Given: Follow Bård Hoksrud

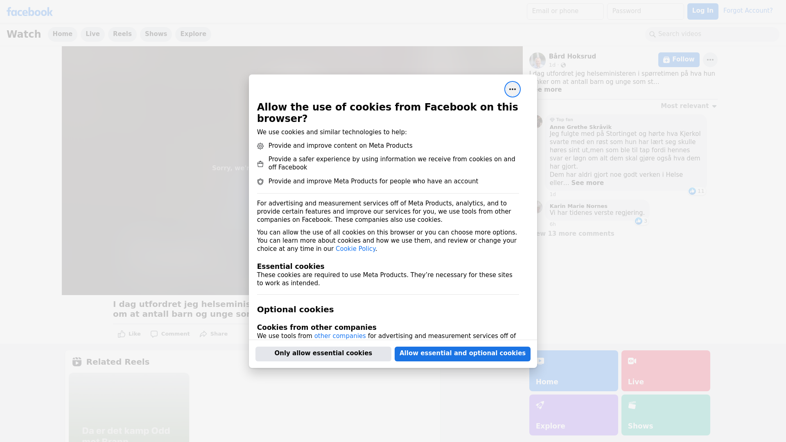Looking at the screenshot, I should [x=679, y=60].
